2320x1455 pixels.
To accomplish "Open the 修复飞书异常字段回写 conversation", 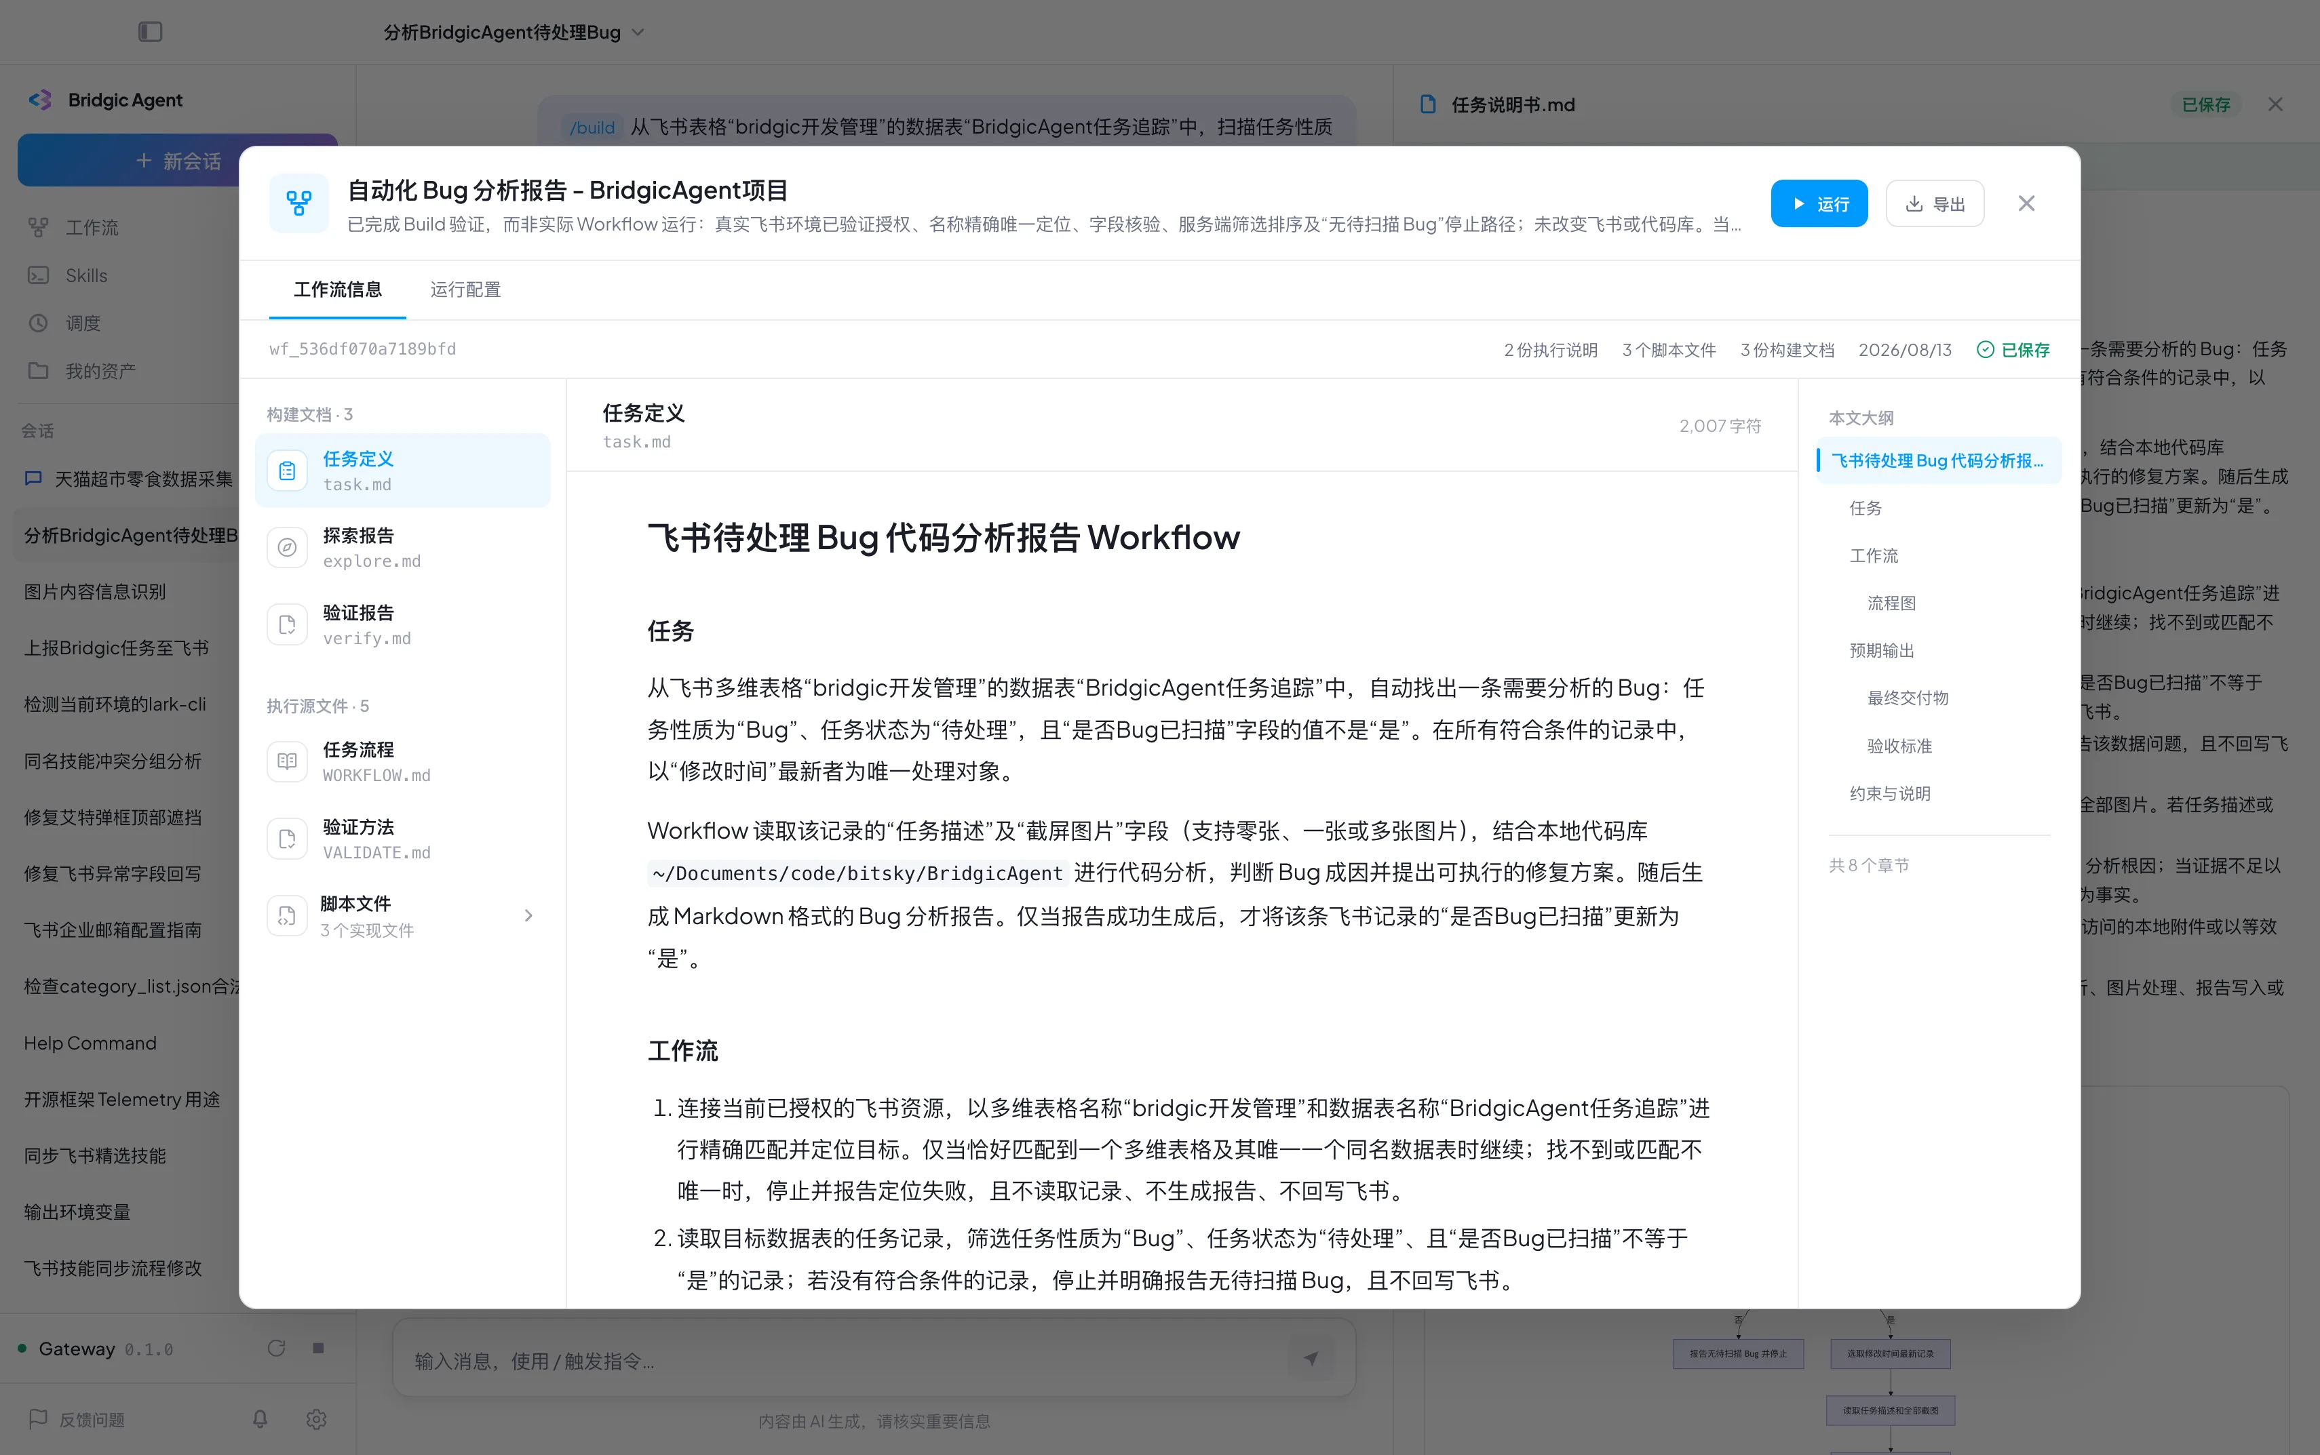I will (113, 873).
